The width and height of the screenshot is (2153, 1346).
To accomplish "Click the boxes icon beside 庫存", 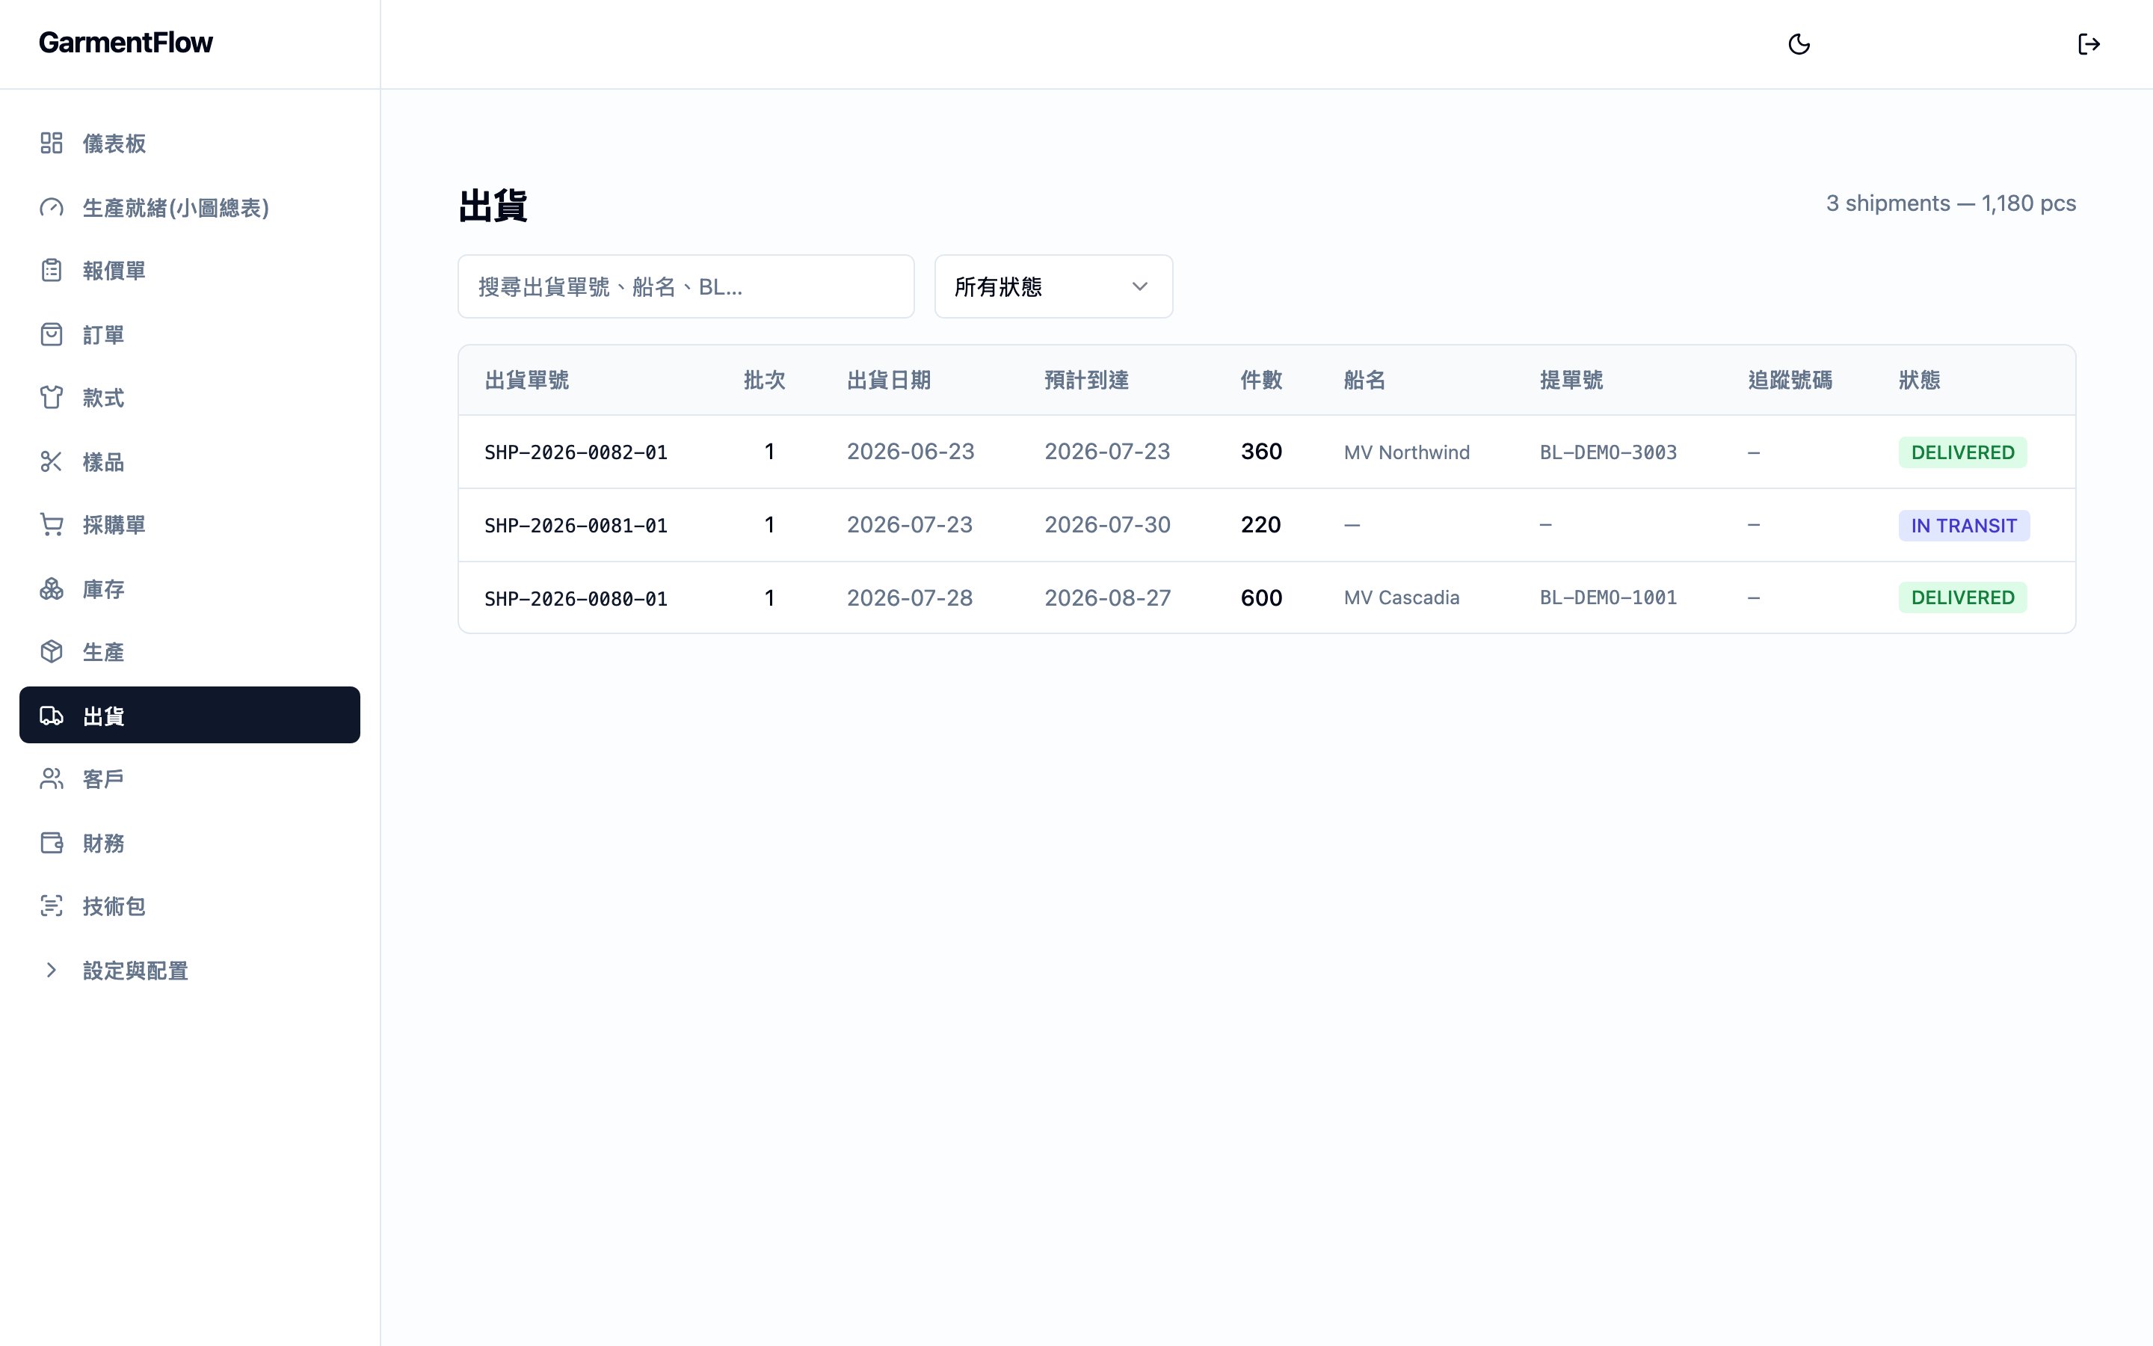I will [x=52, y=589].
